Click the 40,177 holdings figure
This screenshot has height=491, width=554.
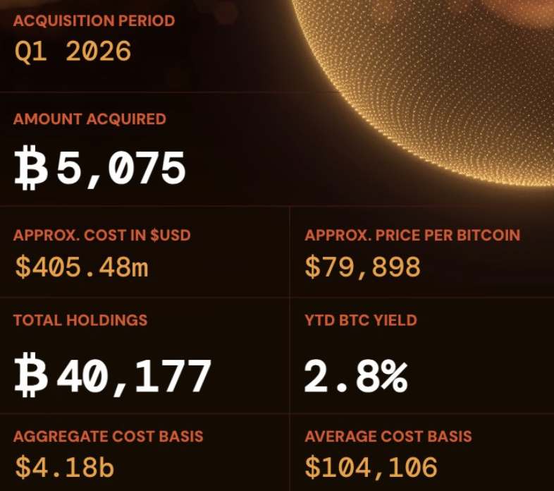tap(134, 377)
